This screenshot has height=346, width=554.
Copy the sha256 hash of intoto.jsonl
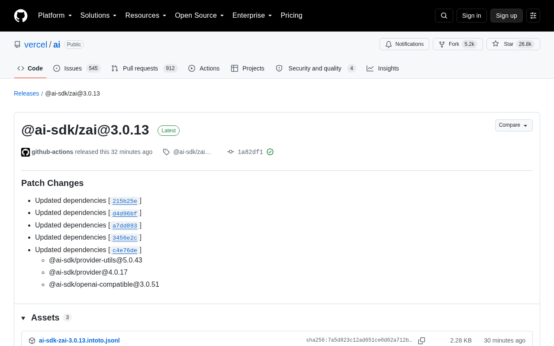click(422, 341)
